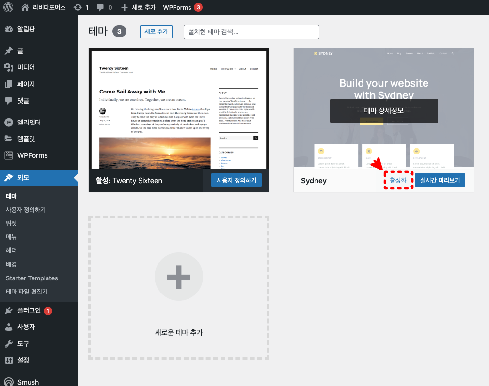Open 라비다포어스 site name in admin bar
Image resolution: width=489 pixels, height=386 pixels.
click(x=49, y=7)
